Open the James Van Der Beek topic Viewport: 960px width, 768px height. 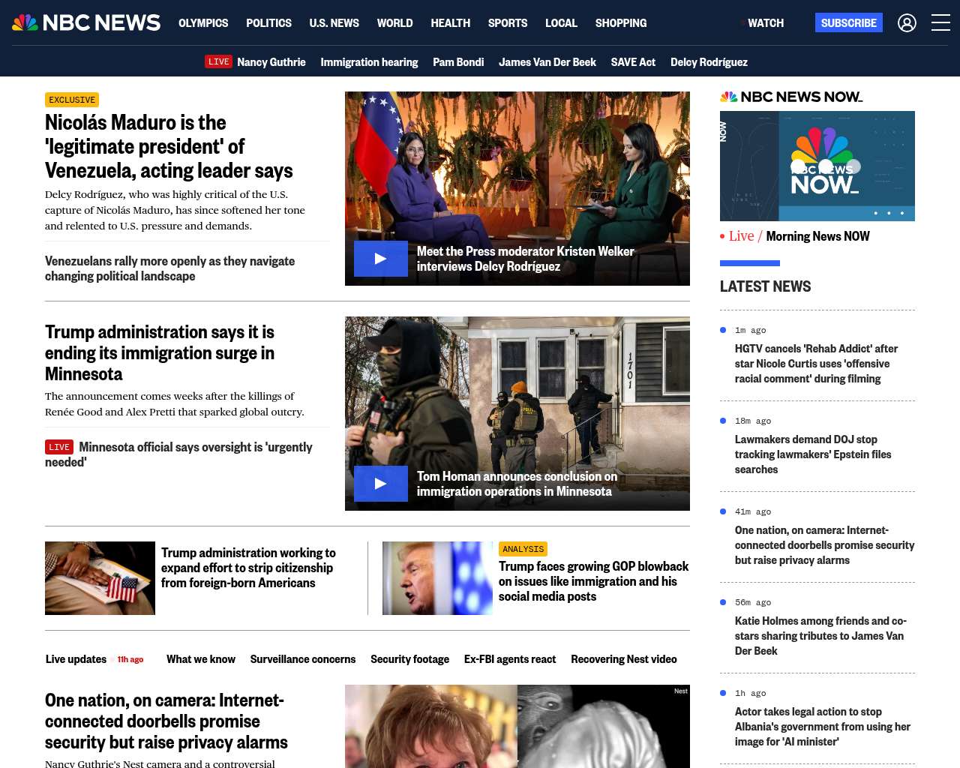point(547,62)
